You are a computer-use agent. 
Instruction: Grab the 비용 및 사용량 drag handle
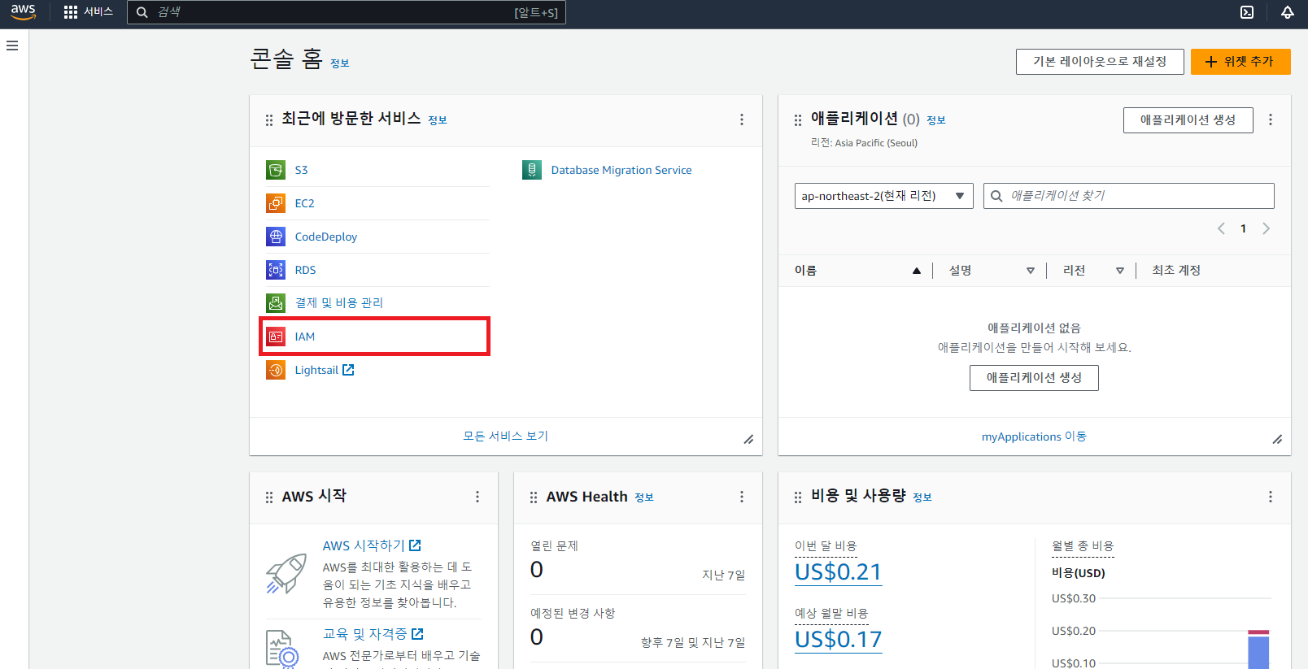(798, 497)
